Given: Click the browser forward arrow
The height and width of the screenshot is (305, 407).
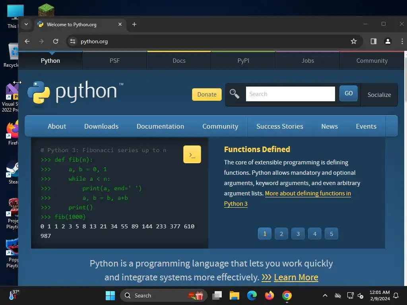Looking at the screenshot, I should [x=41, y=41].
